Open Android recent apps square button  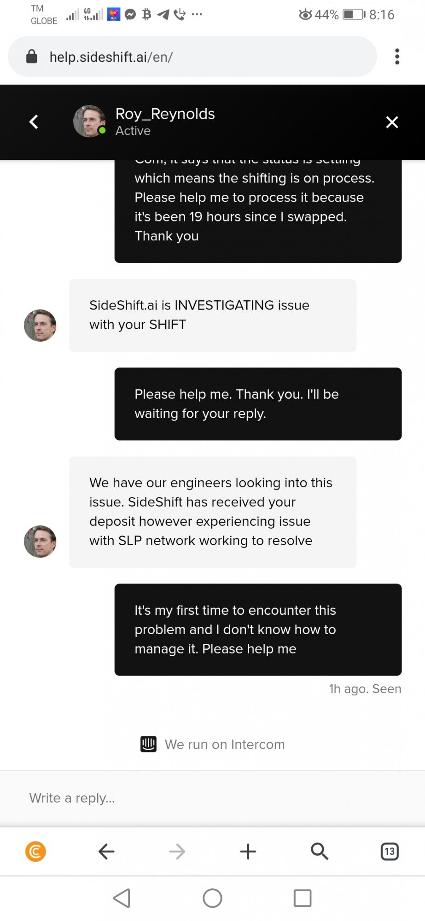tap(303, 898)
